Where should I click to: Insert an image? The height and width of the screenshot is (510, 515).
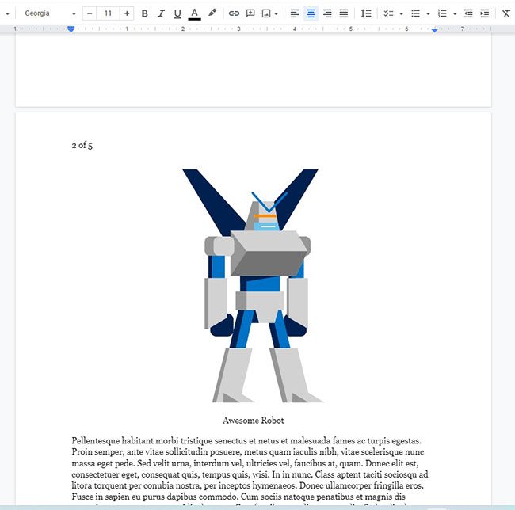click(x=266, y=13)
